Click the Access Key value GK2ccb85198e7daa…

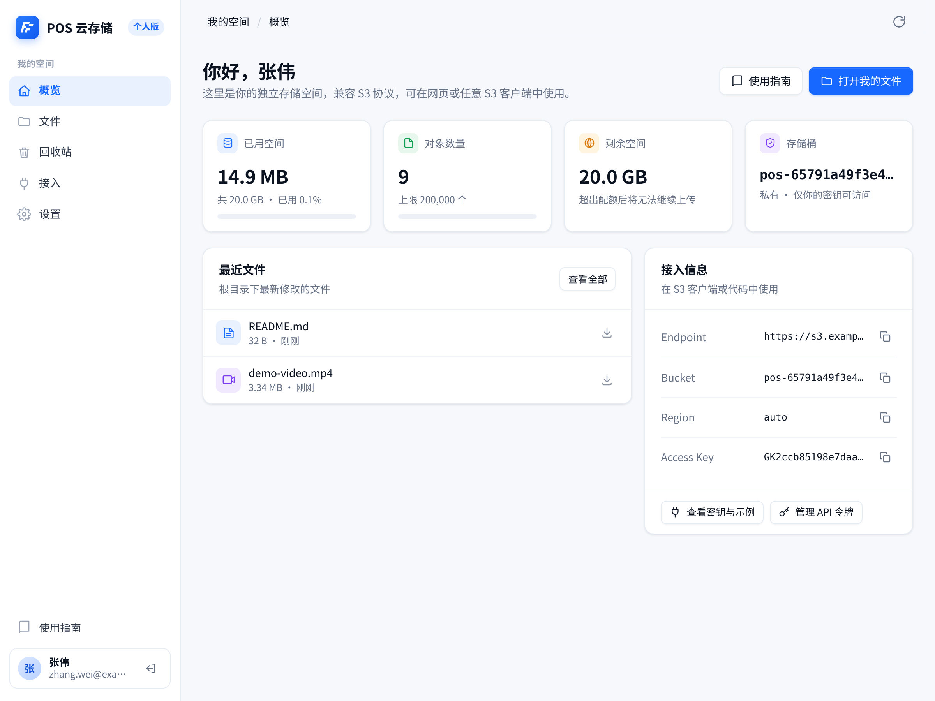click(813, 457)
